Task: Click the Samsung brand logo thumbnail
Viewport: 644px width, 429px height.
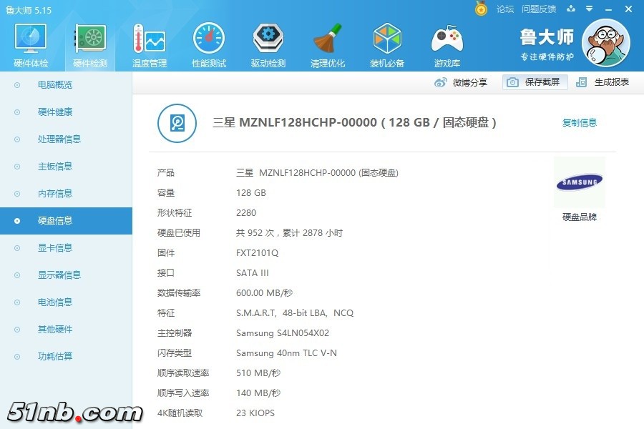Action: click(579, 183)
